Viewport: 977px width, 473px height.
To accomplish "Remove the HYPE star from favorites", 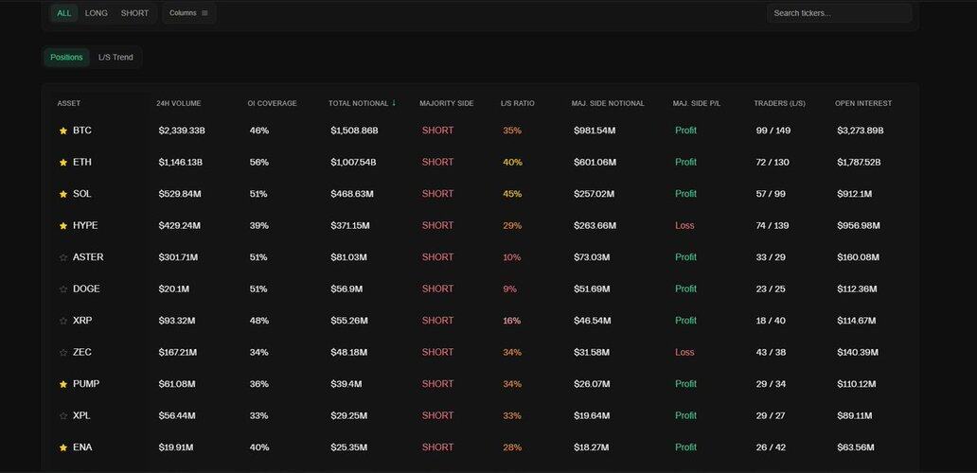I will [63, 226].
